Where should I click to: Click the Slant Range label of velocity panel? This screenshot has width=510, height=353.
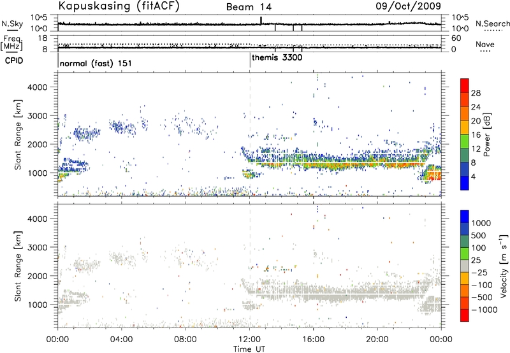pyautogui.click(x=18, y=266)
